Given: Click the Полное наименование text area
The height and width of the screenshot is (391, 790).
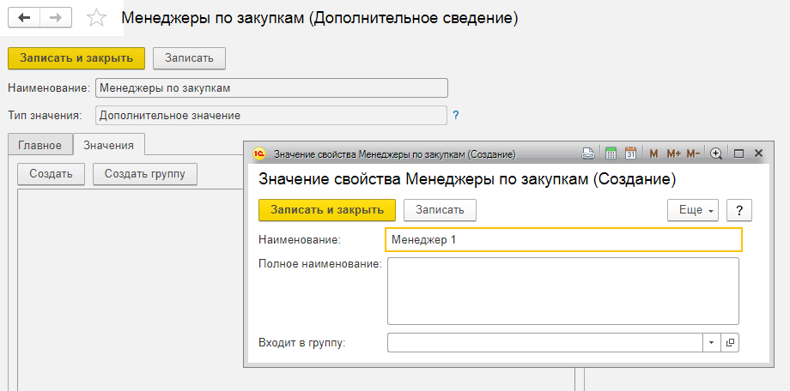Looking at the screenshot, I should 562,289.
